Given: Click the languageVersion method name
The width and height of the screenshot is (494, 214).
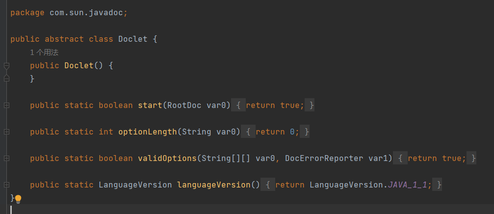Looking at the screenshot, I should (213, 185).
